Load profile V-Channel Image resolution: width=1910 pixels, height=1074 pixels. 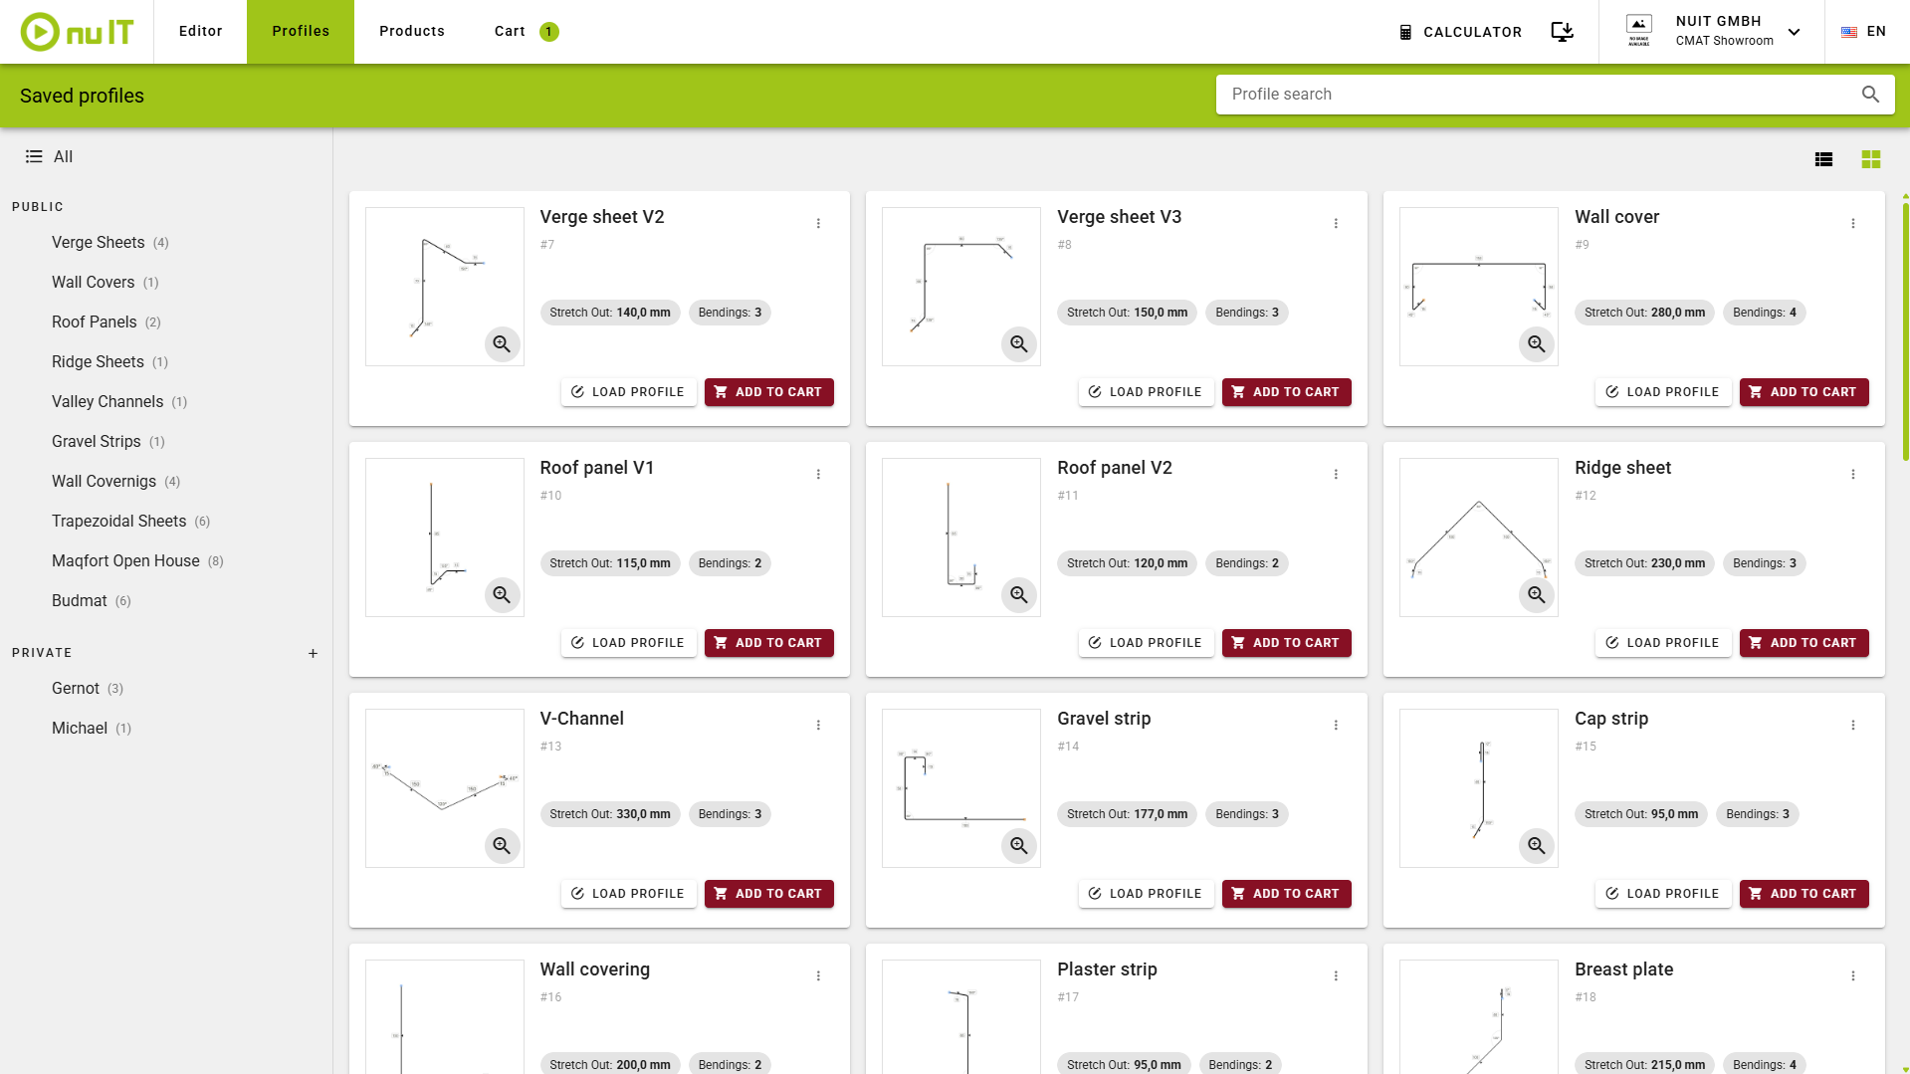628,894
